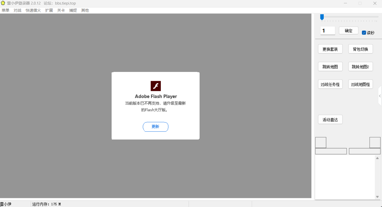The height and width of the screenshot is (207, 382).
Task: Toggle the 读秒 checkbox
Action: tap(364, 33)
